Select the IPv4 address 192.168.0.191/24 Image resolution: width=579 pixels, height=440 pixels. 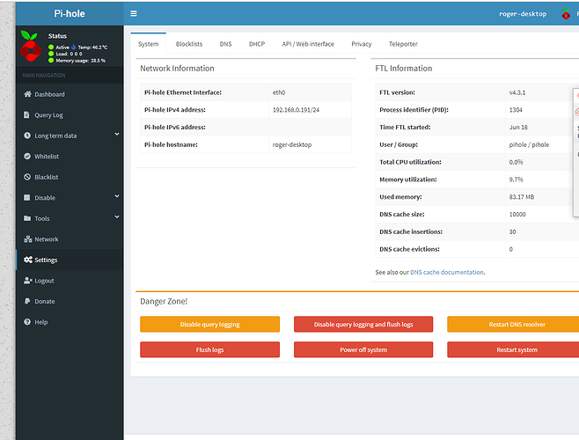point(296,110)
